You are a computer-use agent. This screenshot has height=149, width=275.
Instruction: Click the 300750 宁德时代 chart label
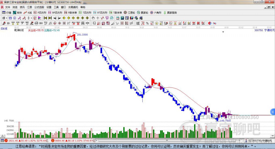point(265,30)
